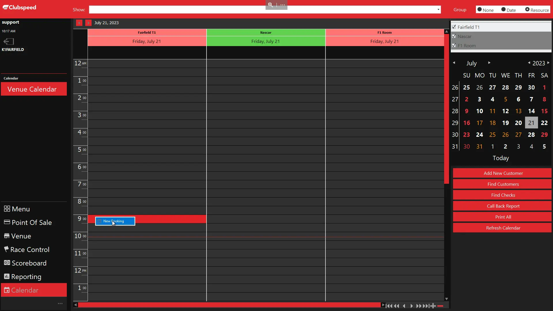Screen dimensions: 553x311
Task: Go to previous year before 2023
Action: (x=529, y=63)
